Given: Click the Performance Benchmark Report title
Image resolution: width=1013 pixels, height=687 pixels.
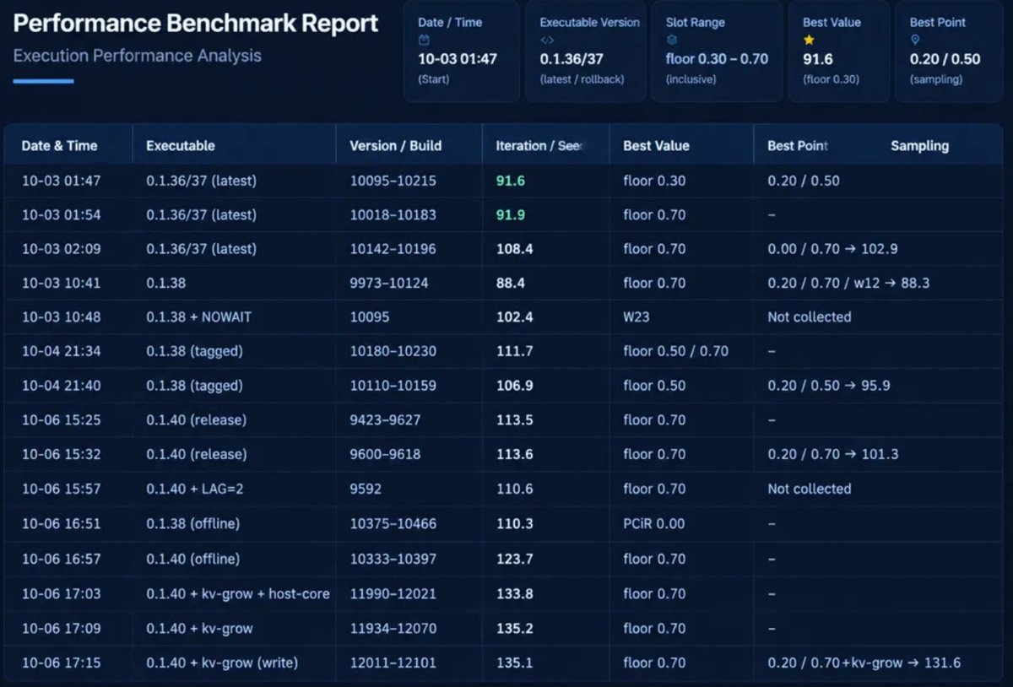Looking at the screenshot, I should pos(196,24).
